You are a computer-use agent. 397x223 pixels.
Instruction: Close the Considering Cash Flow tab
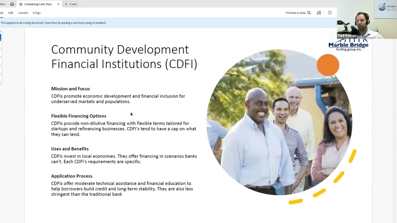click(x=58, y=4)
